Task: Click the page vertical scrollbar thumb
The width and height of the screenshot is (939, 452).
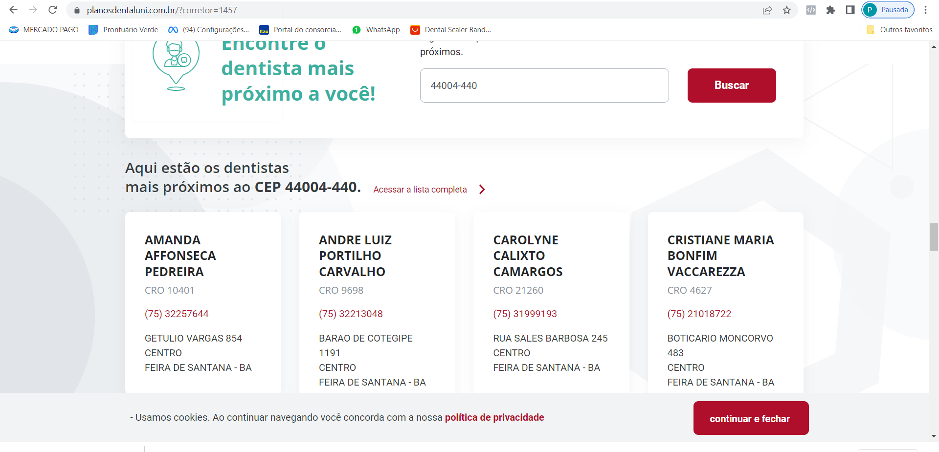Action: tap(934, 237)
